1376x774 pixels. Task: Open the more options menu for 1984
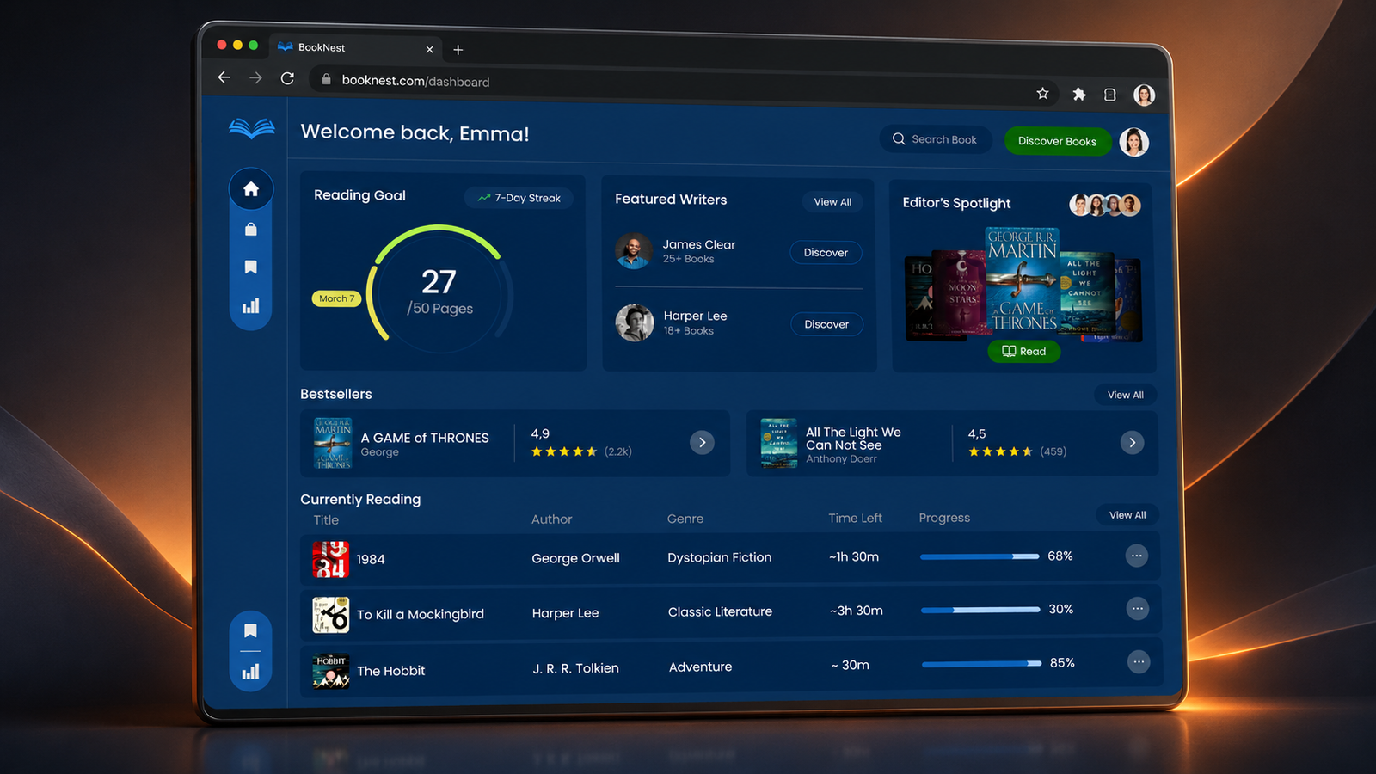1137,556
